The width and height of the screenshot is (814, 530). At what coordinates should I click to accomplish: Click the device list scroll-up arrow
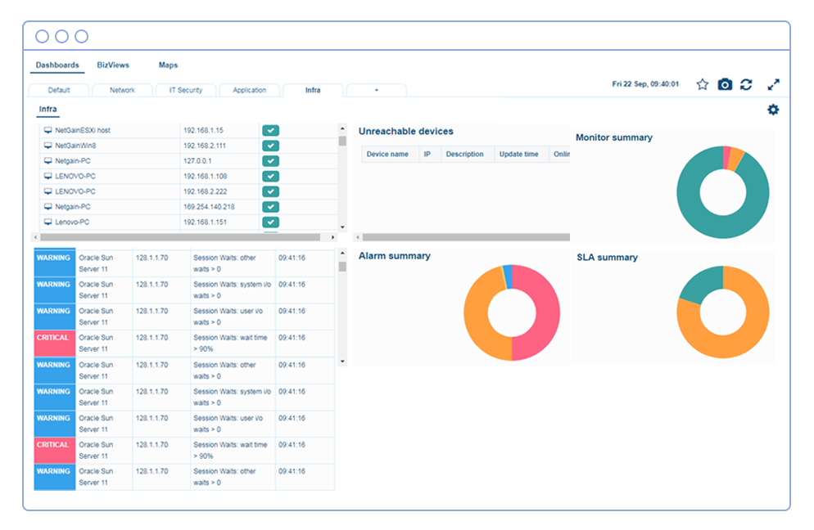click(x=342, y=128)
